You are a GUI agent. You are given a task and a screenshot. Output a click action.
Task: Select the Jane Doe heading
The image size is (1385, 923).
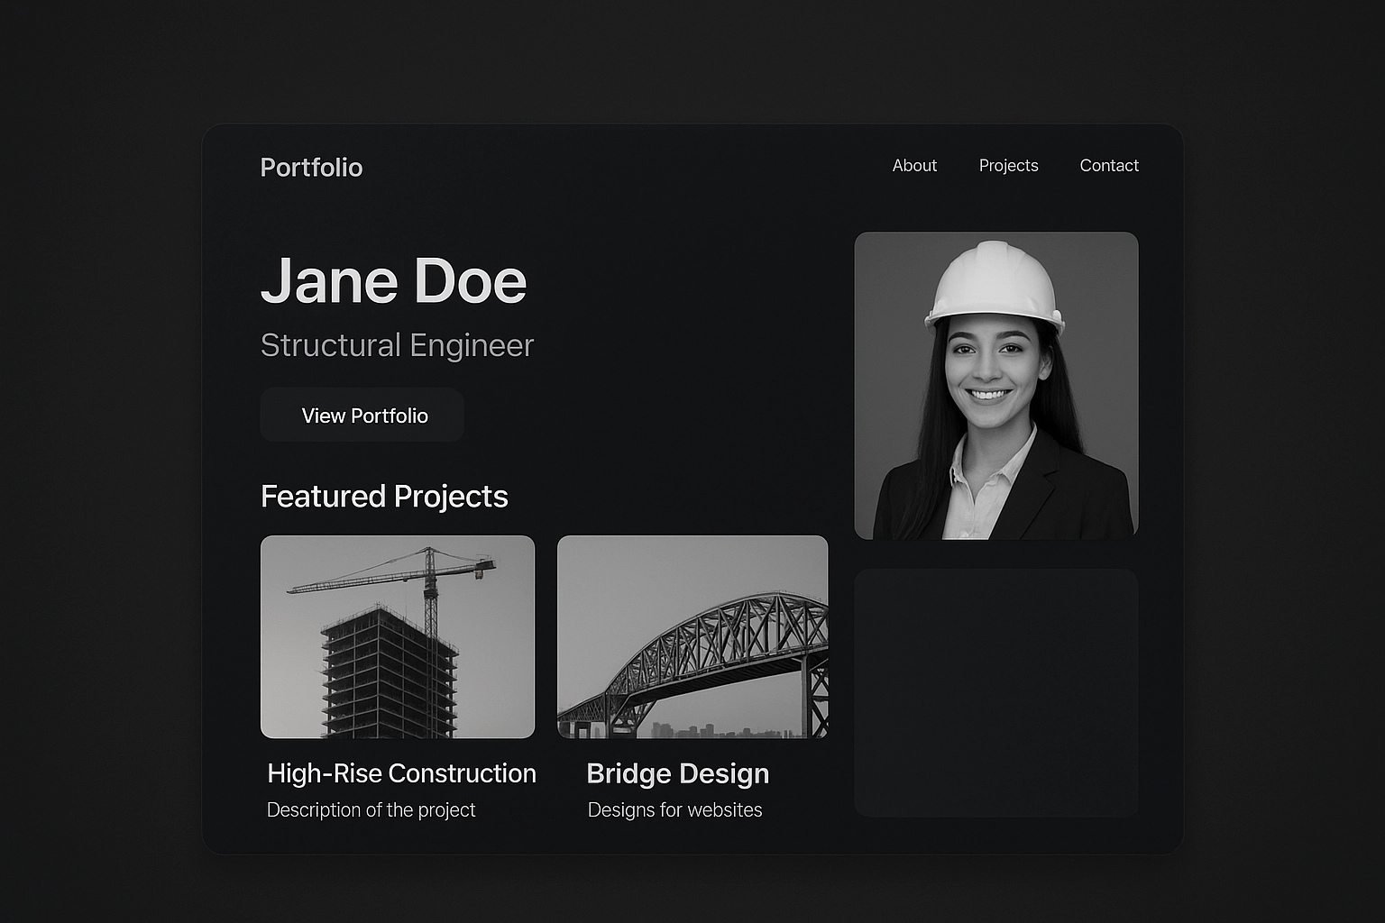[x=393, y=281]
